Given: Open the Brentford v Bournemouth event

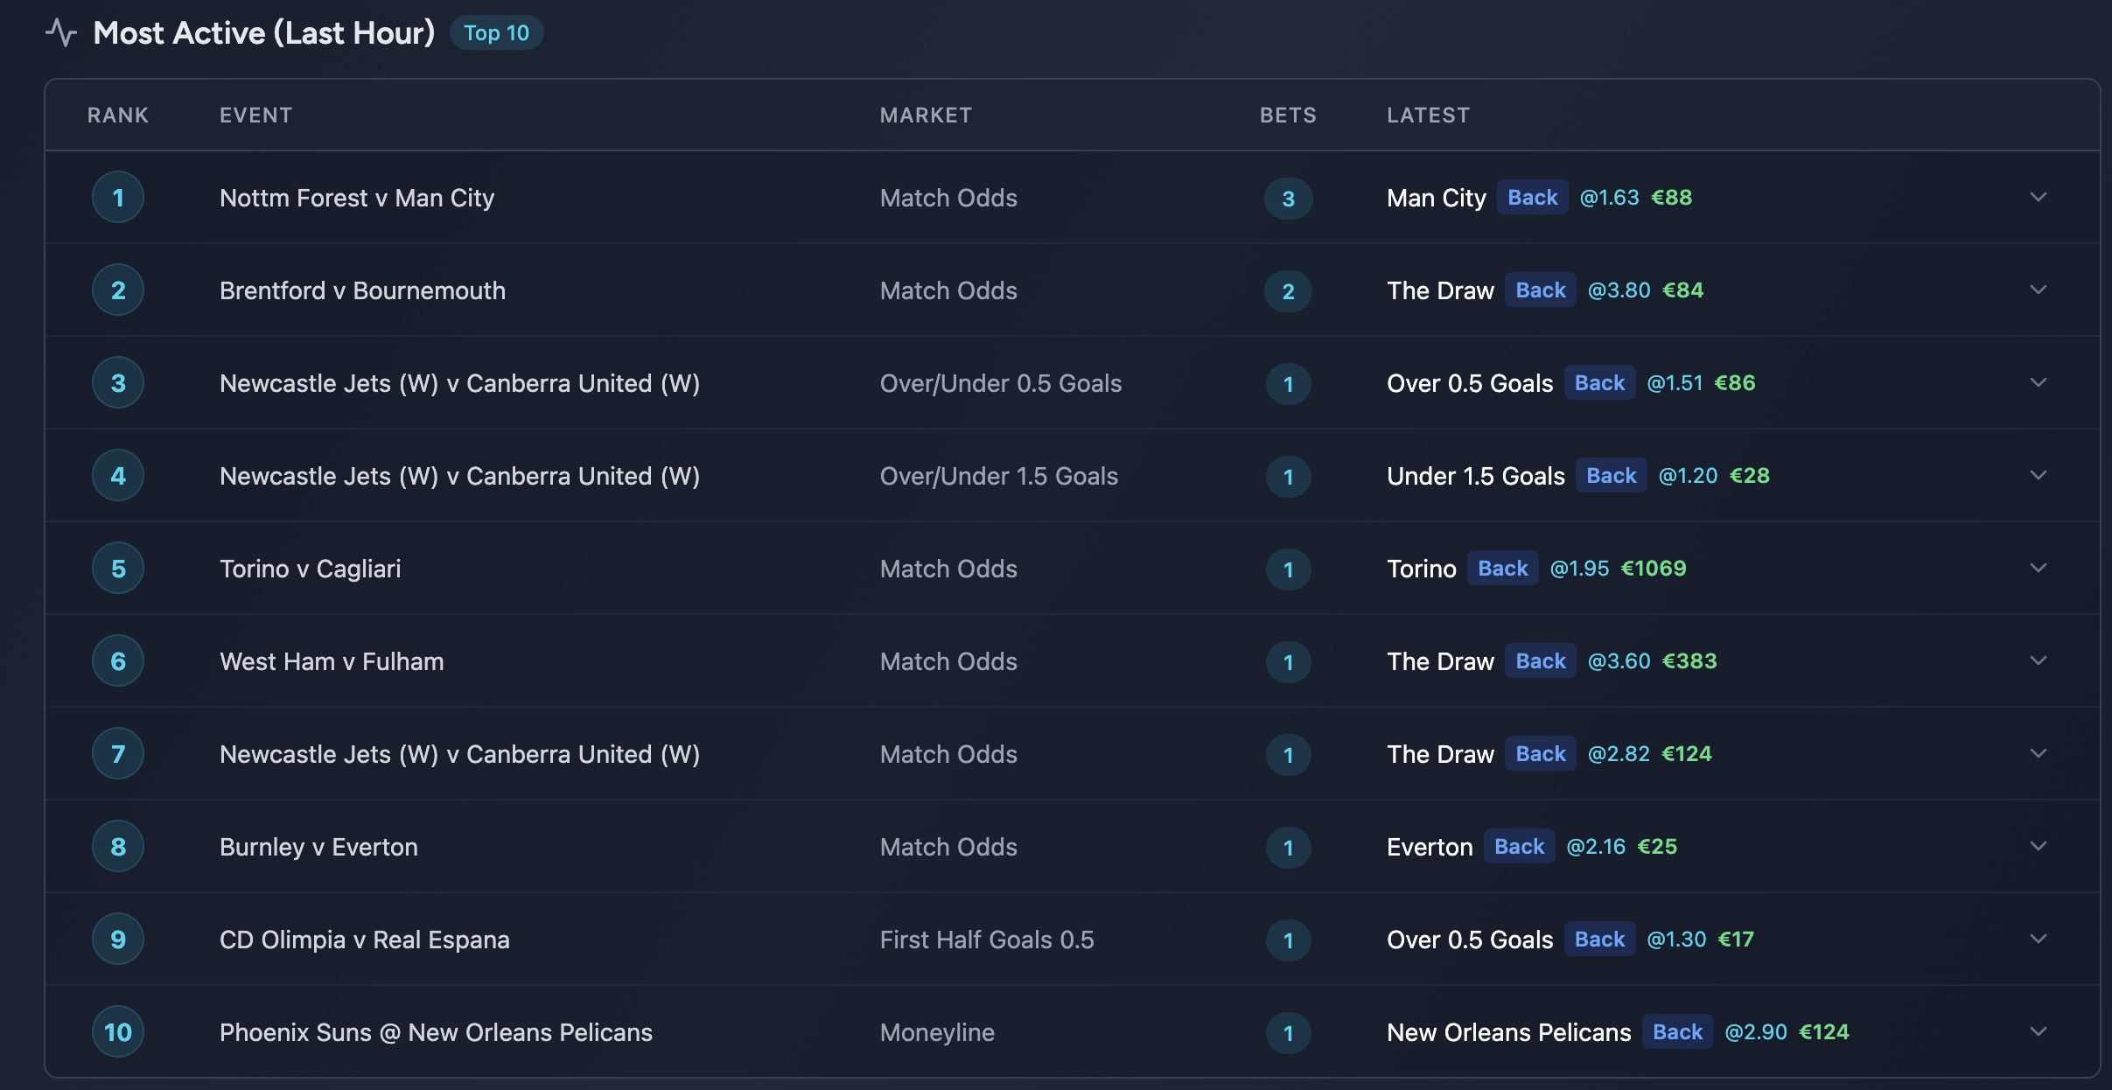Looking at the screenshot, I should [x=361, y=290].
